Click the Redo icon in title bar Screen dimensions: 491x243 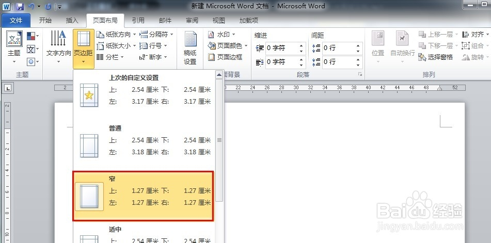pyautogui.click(x=48, y=6)
